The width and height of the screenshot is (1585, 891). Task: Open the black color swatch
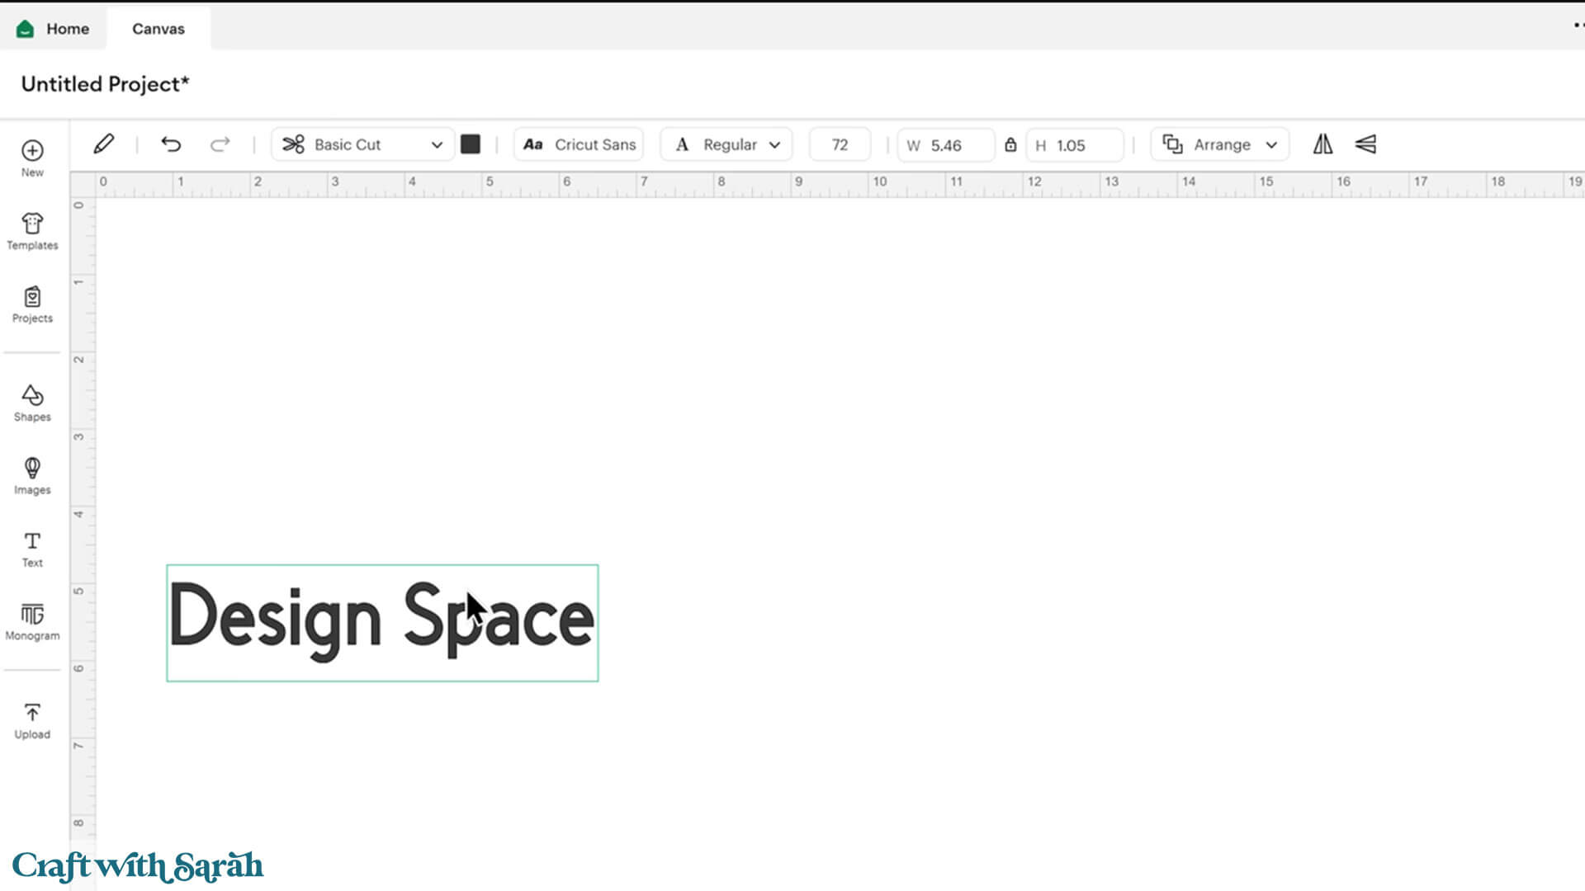(471, 144)
